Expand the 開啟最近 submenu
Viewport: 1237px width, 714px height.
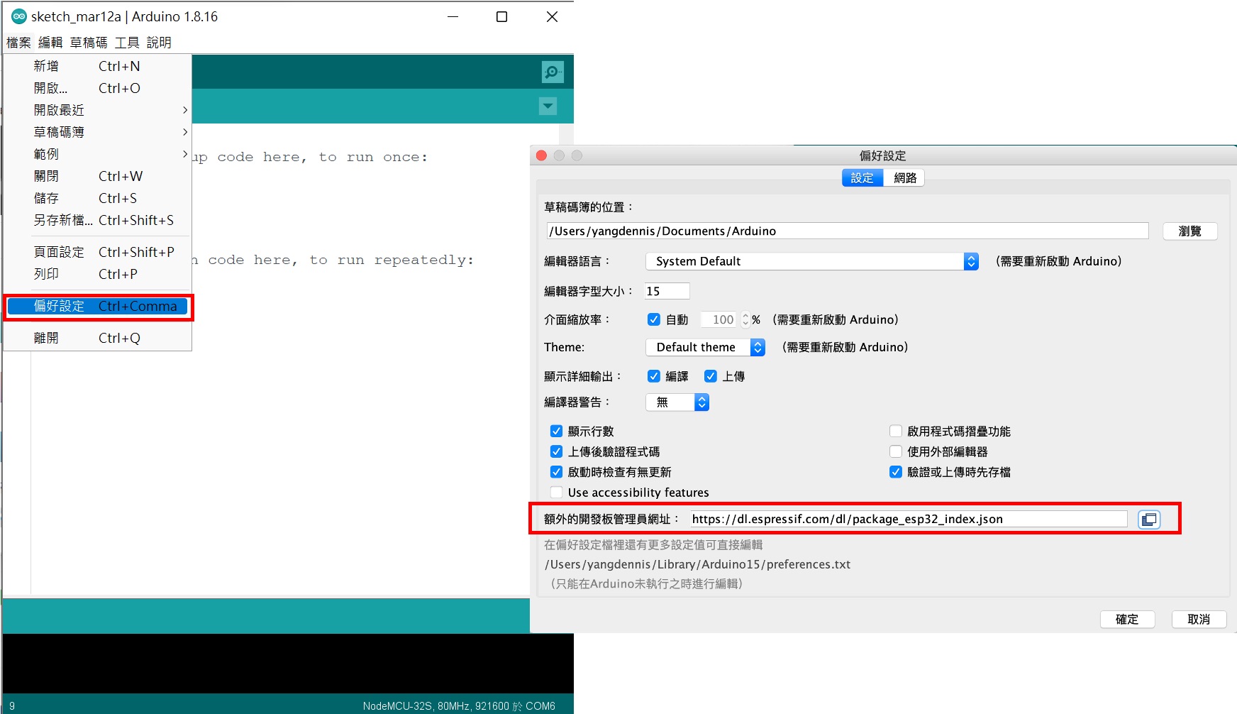[x=59, y=110]
